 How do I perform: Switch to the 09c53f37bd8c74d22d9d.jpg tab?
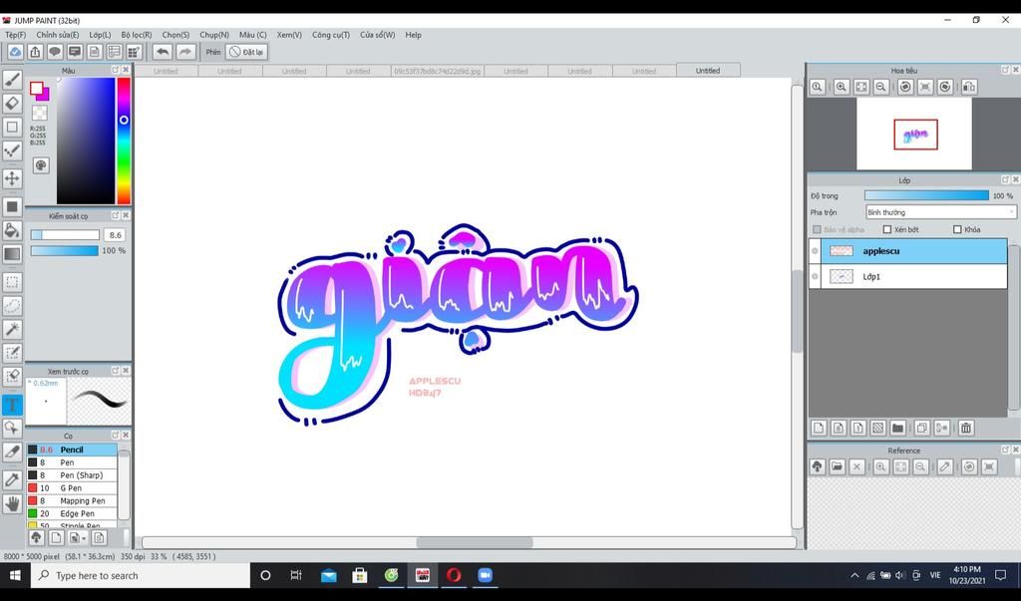437,71
